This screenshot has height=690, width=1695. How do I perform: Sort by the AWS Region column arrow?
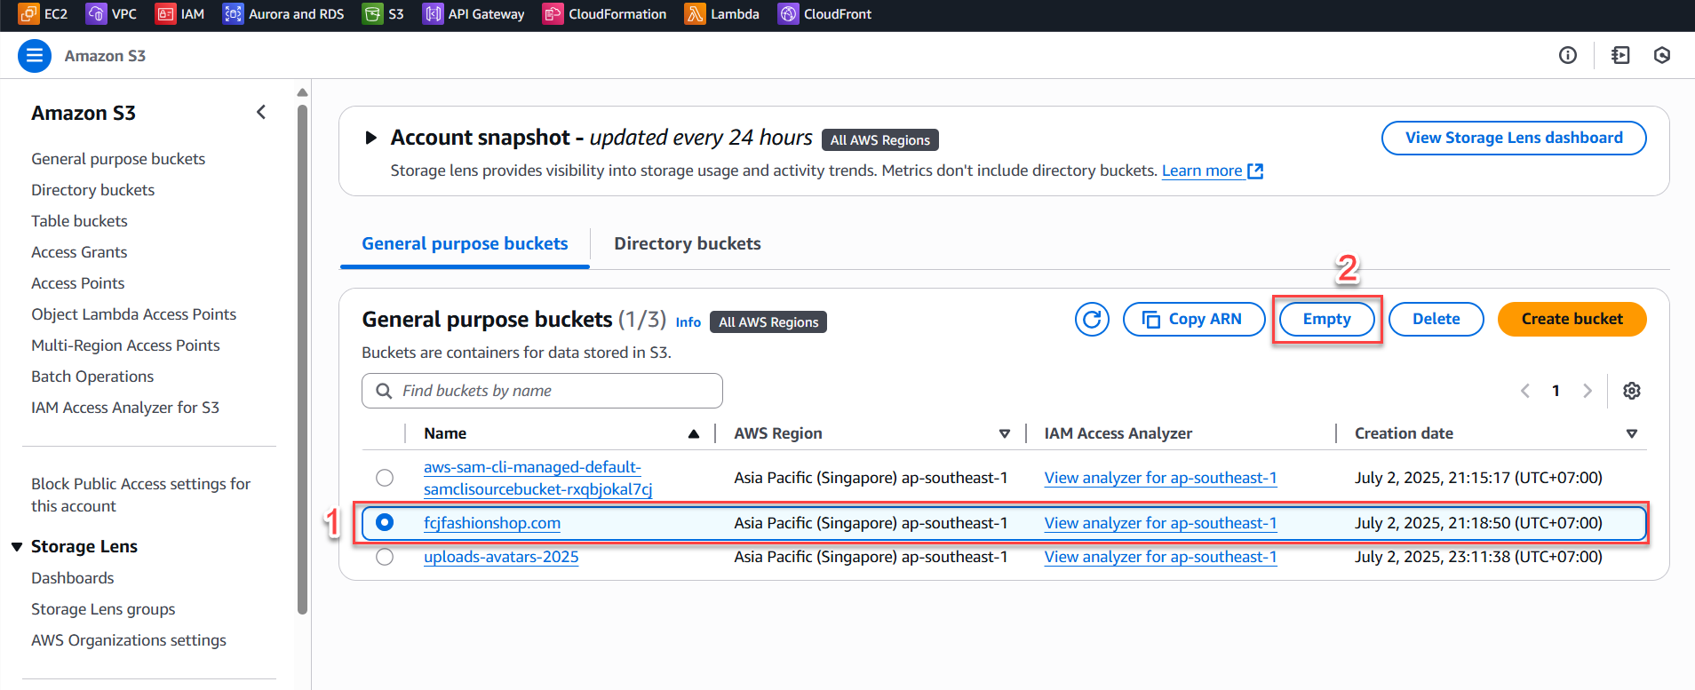click(x=1005, y=433)
